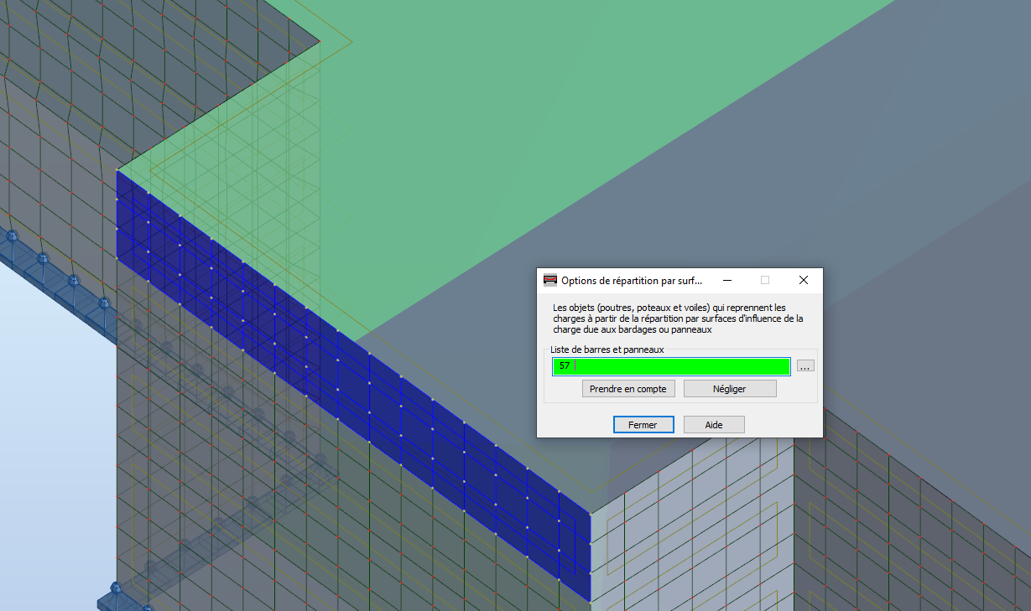Minimize the Options de répartition dialog
This screenshot has height=611, width=1031.
point(726,280)
